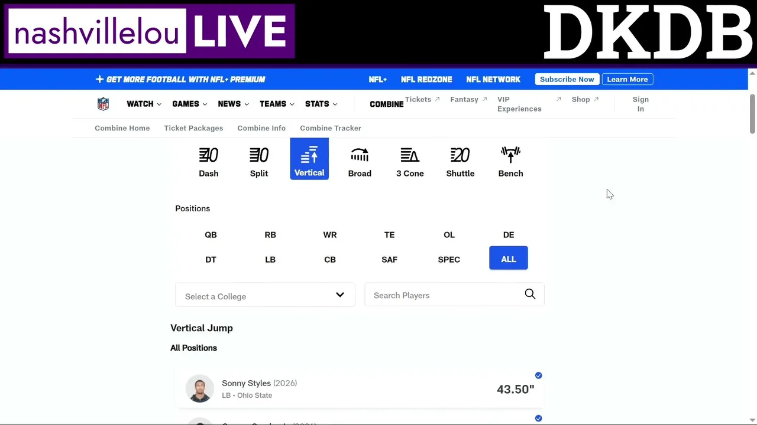Go to Combine Home tab
The height and width of the screenshot is (425, 757).
click(122, 128)
